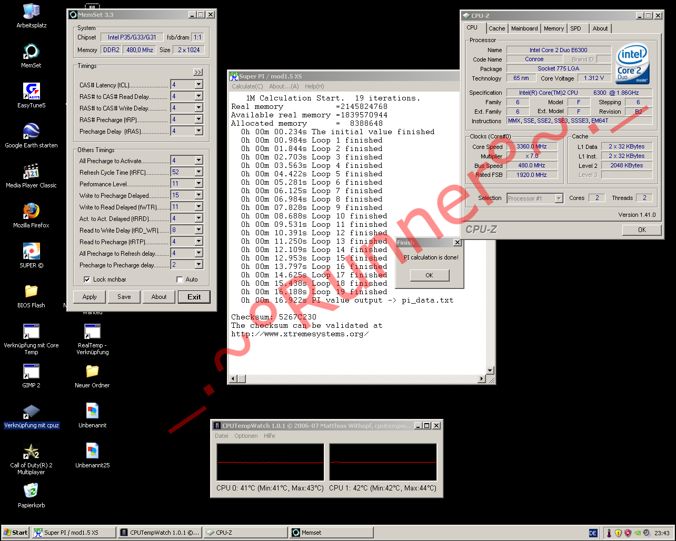
Task: Open the Hilfe menu in CPUTempWatch
Action: 270,436
